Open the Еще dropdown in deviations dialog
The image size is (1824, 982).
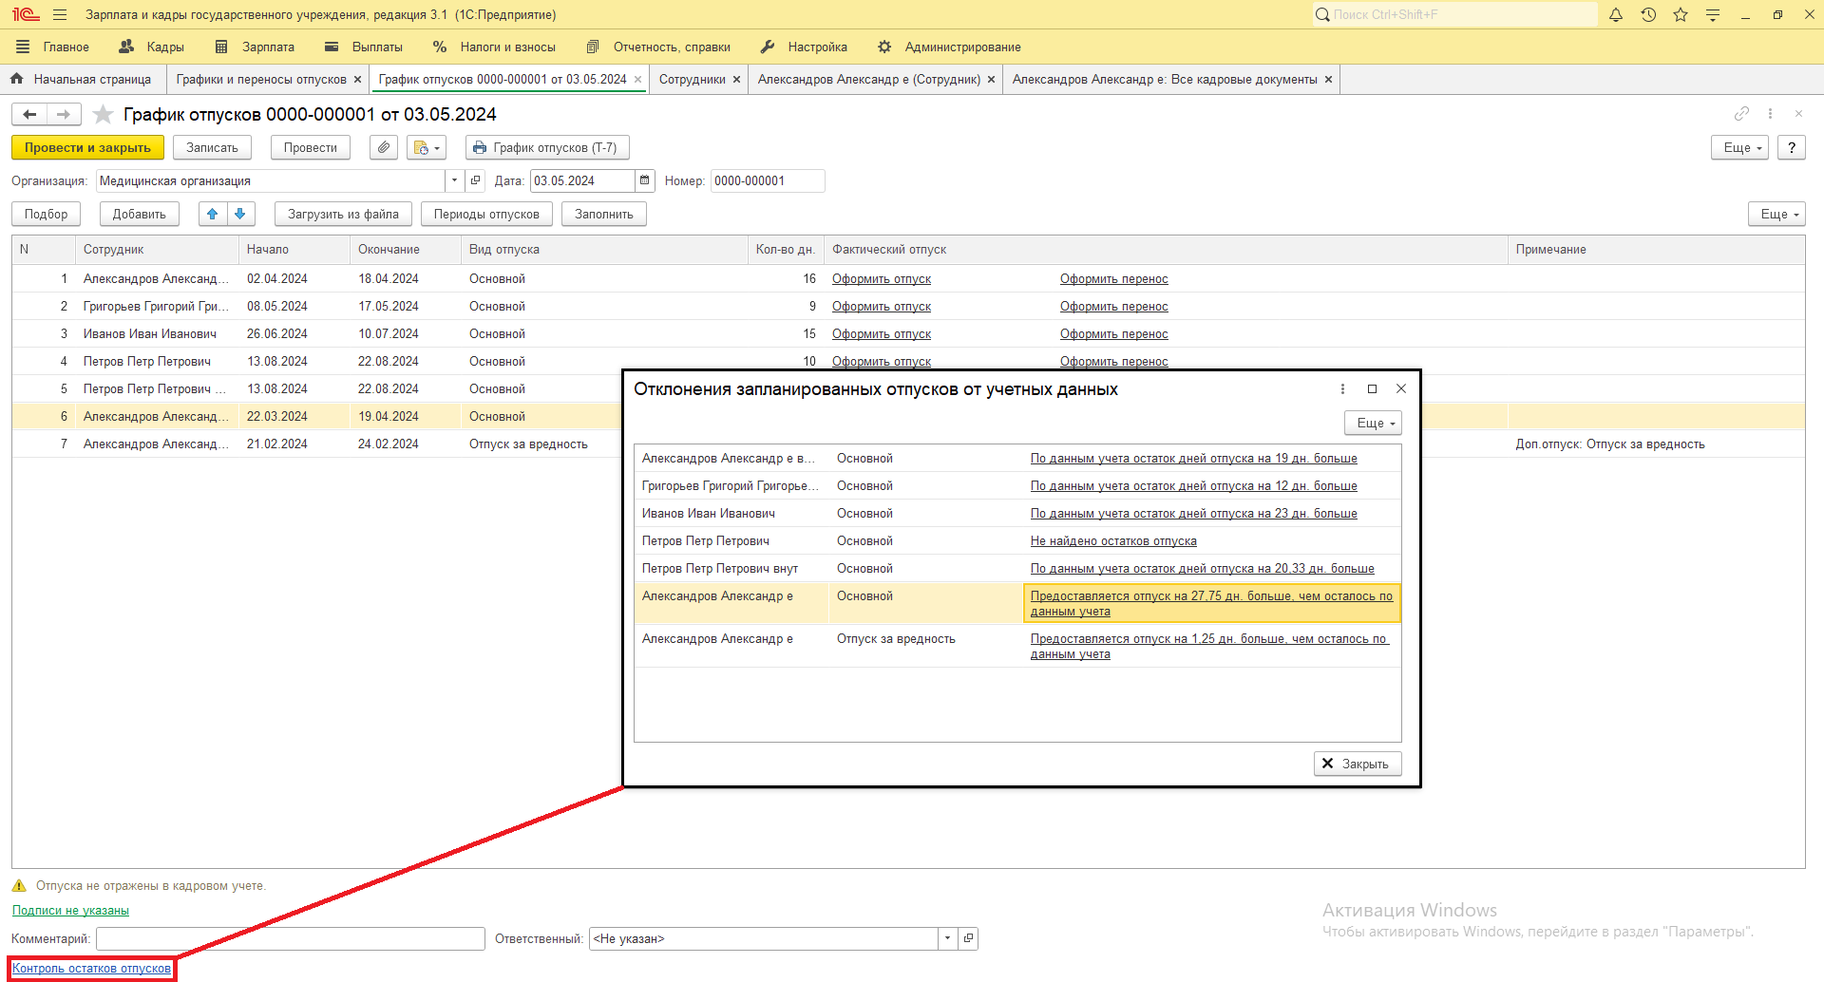(x=1373, y=424)
